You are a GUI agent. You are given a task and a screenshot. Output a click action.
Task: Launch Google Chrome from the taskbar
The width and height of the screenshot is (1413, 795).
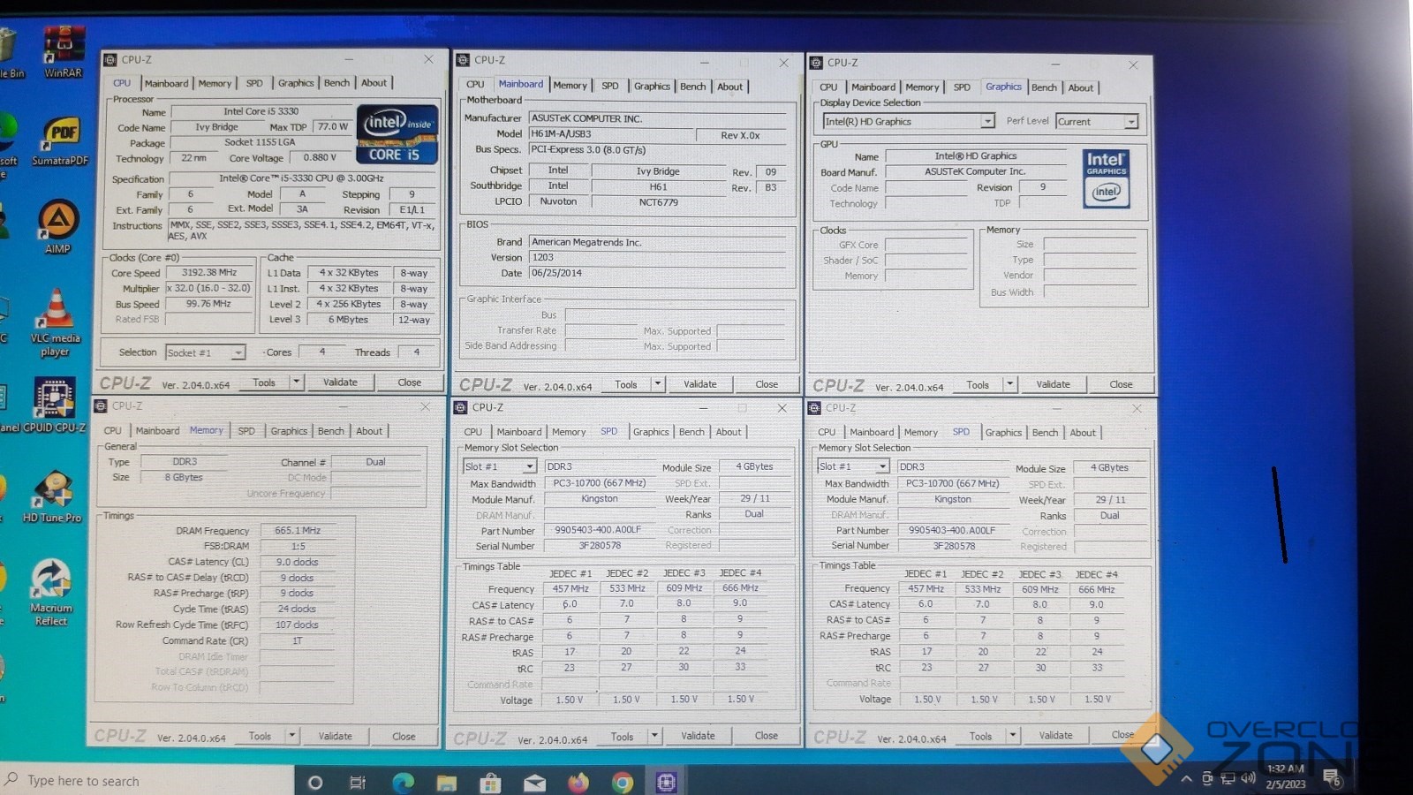pos(623,782)
